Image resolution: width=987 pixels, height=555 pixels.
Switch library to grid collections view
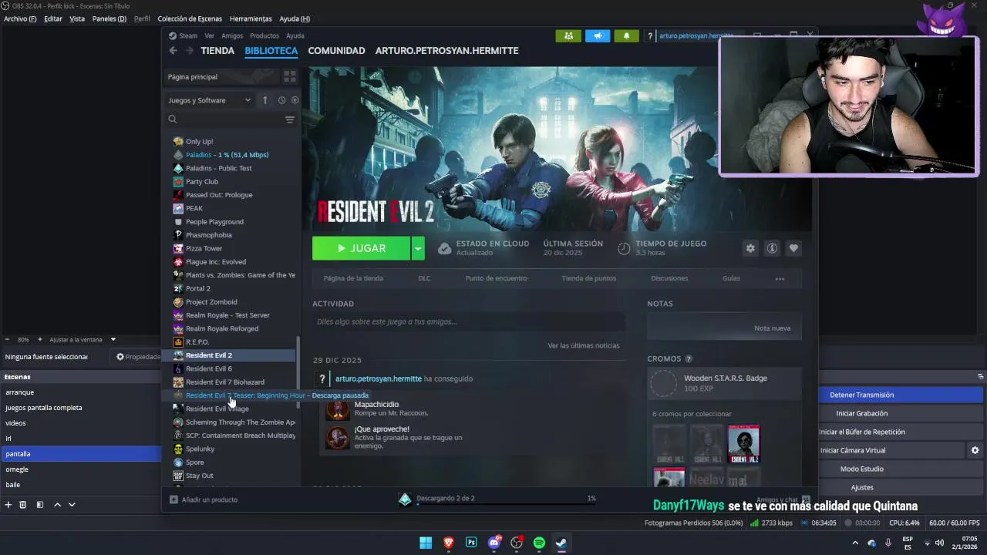(x=290, y=76)
